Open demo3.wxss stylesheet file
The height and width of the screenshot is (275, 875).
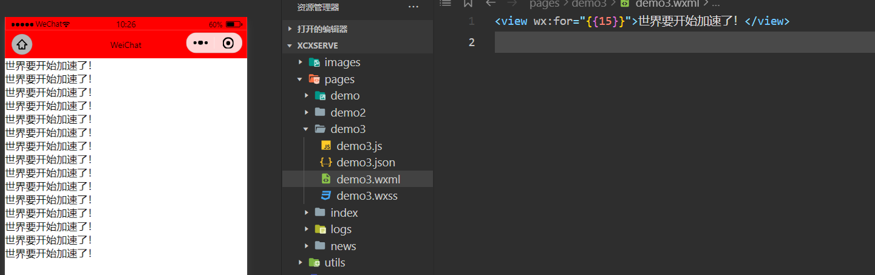coord(367,196)
